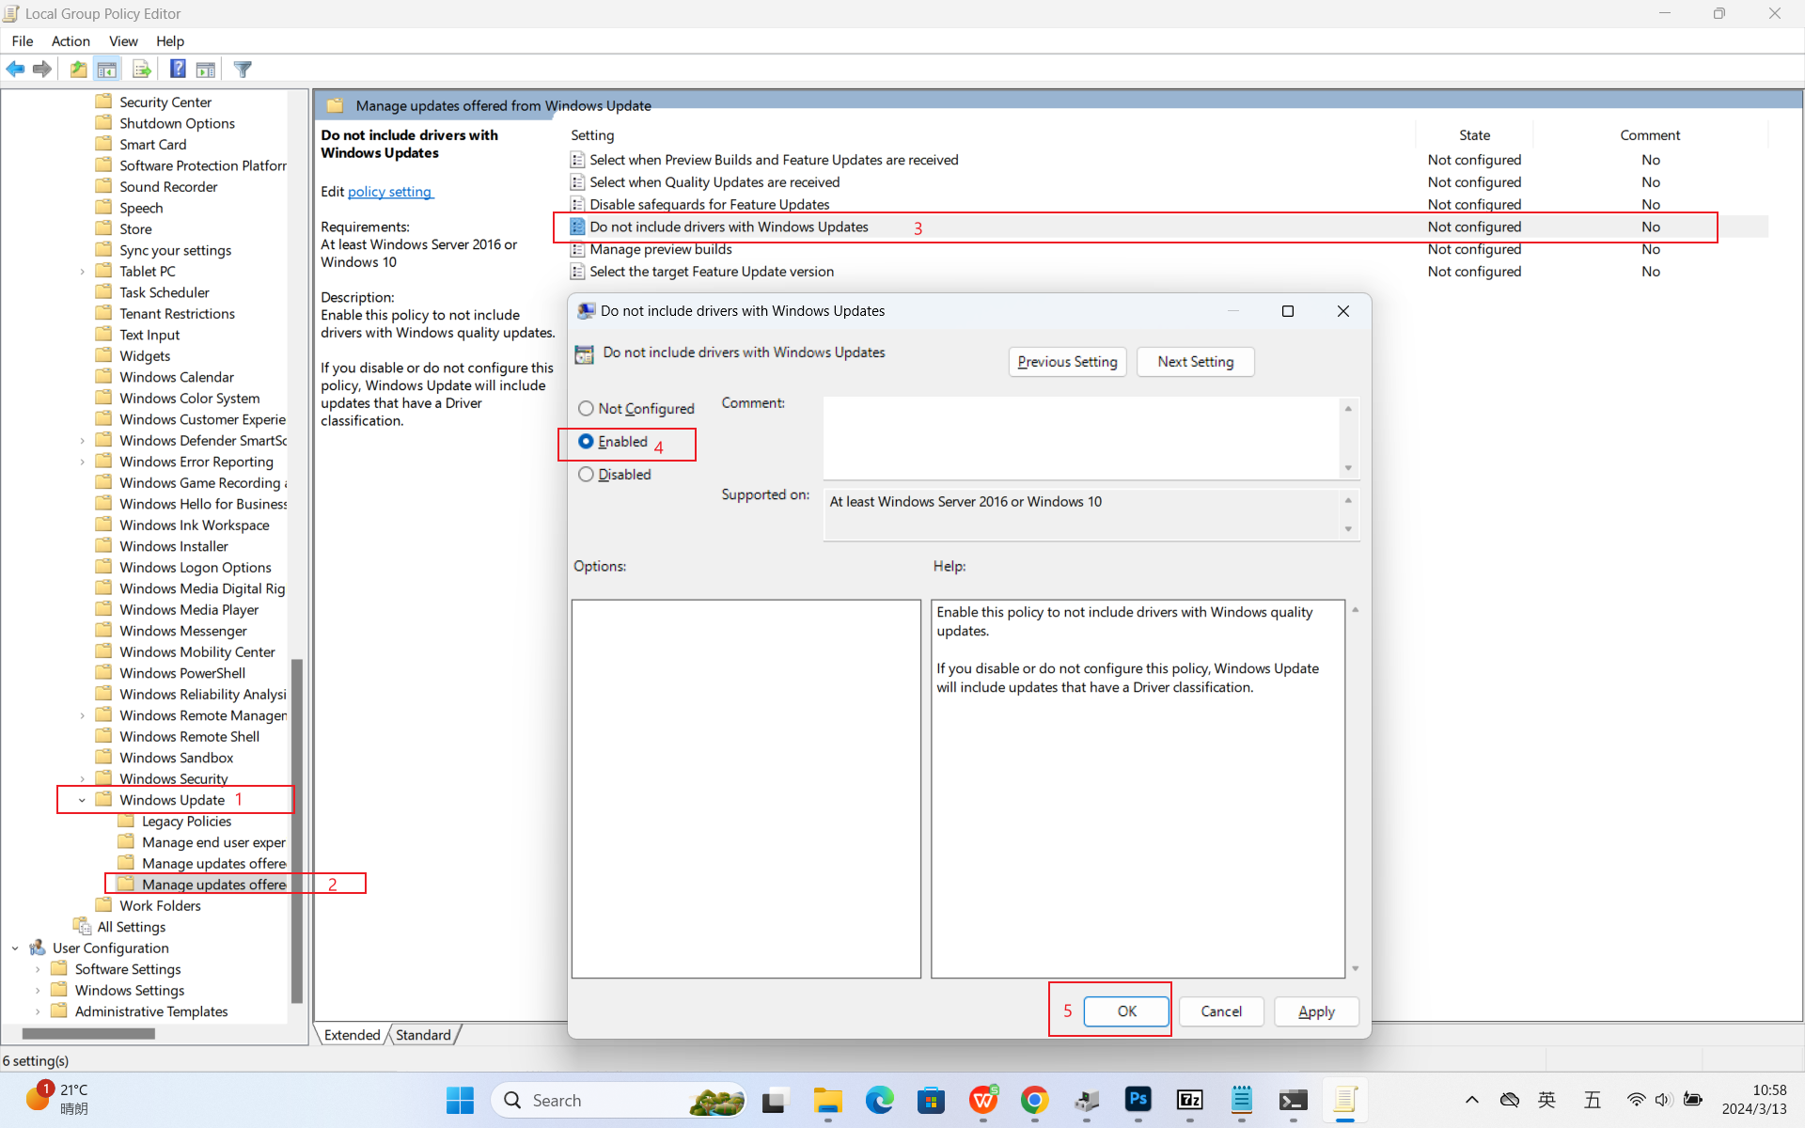Click the Show/Hide Action Pane toolbar icon

pyautogui.click(x=205, y=69)
